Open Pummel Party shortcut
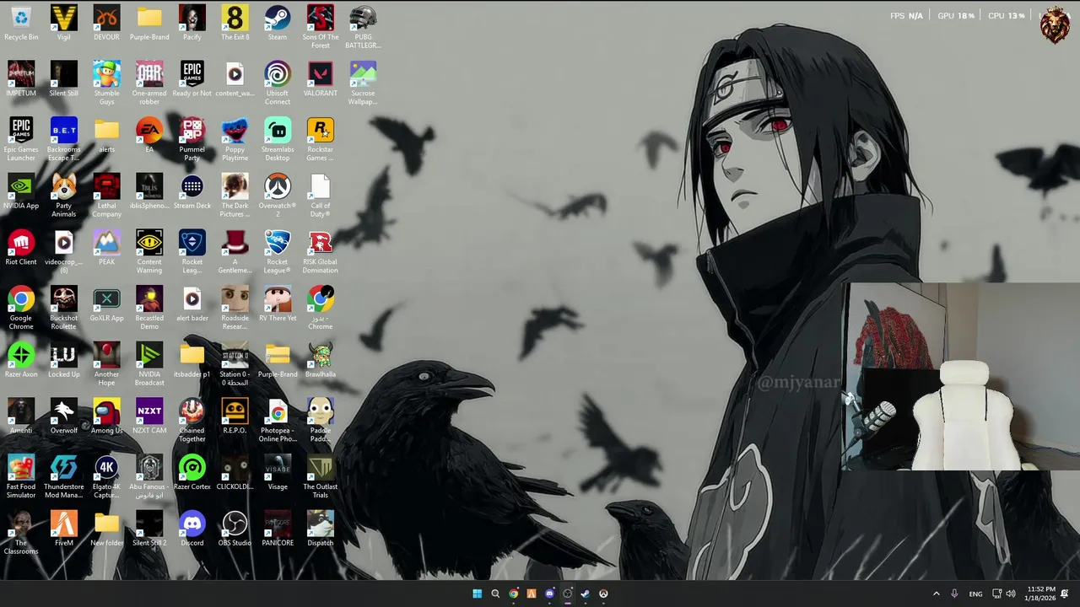1080x607 pixels. (192, 140)
